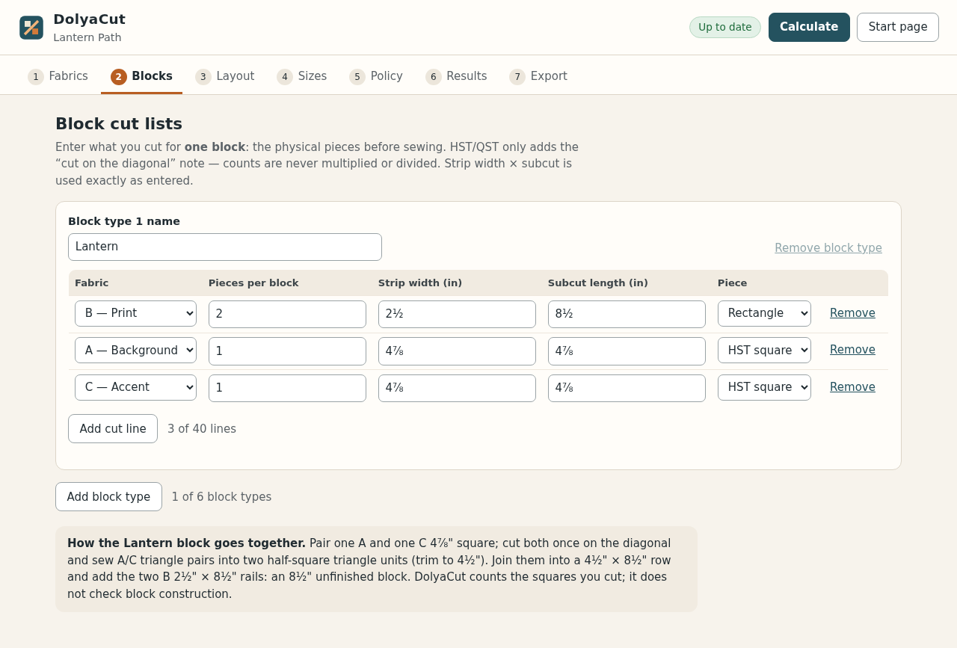Open the Policy tab
The width and height of the screenshot is (957, 648).
376,76
